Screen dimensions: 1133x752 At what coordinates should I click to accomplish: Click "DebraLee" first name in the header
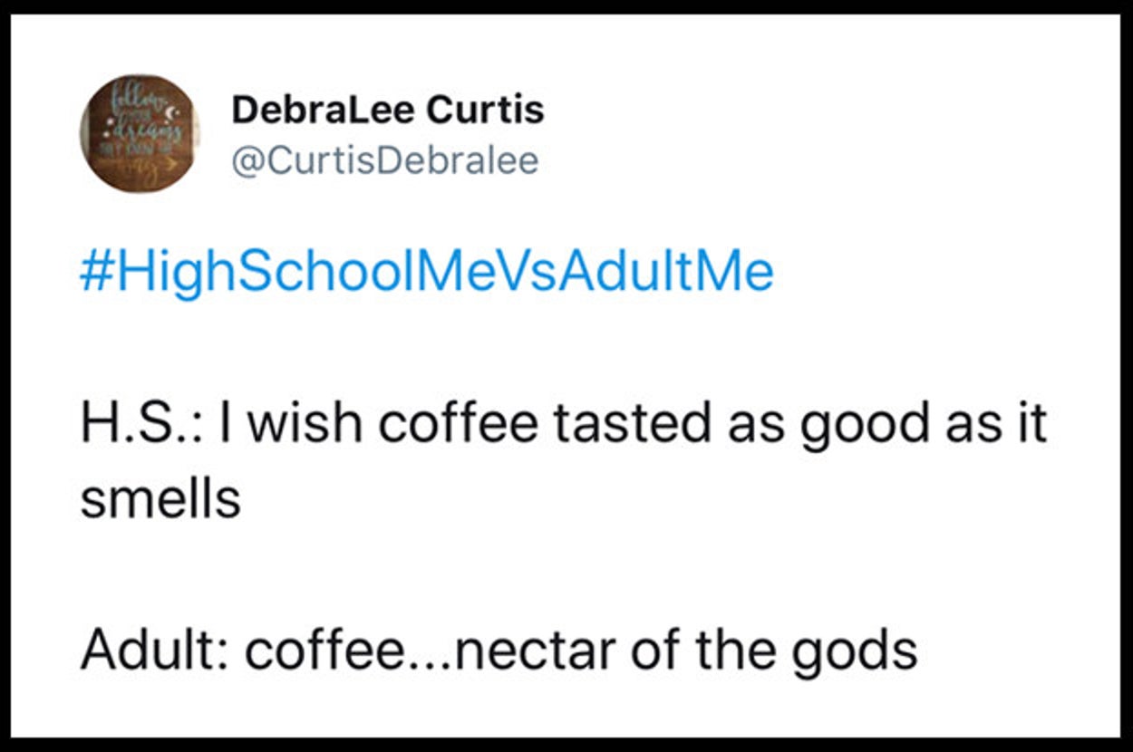point(322,111)
